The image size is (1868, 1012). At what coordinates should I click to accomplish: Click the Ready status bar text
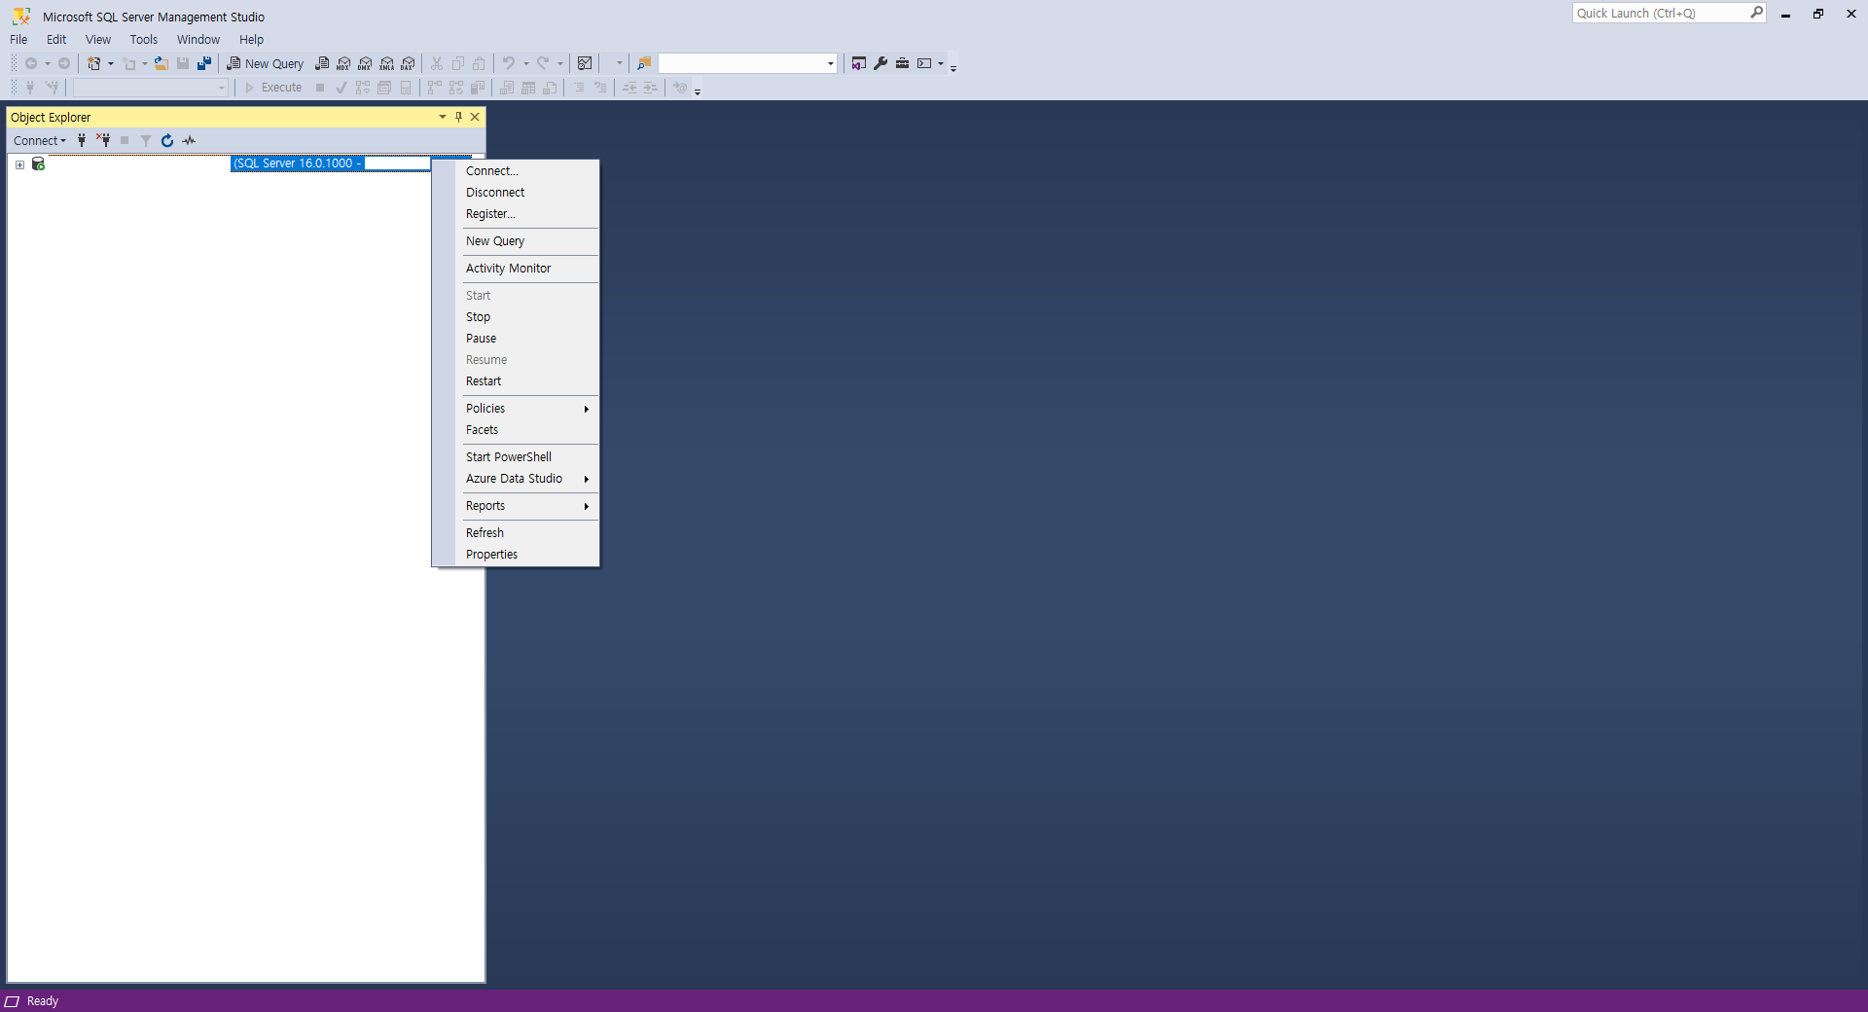tap(43, 1001)
